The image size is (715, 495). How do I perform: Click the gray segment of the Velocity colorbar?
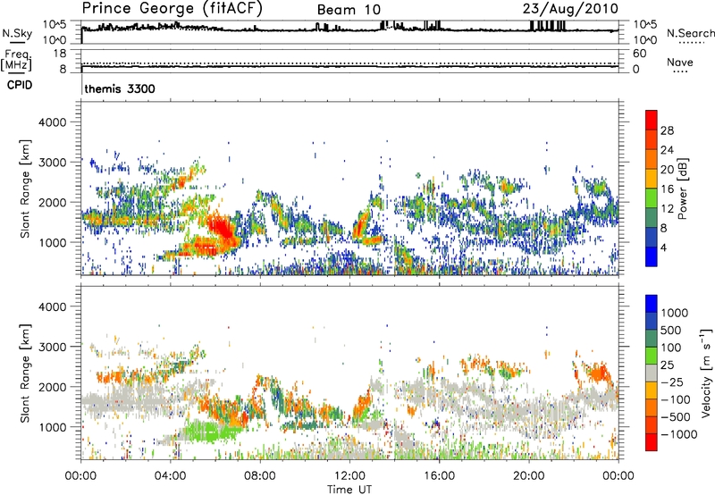652,373
